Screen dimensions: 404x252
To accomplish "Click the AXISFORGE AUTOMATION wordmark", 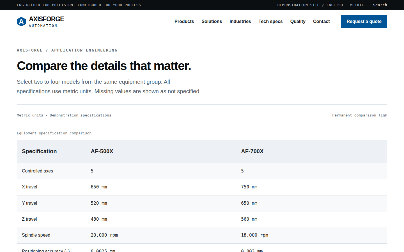I will [46, 22].
